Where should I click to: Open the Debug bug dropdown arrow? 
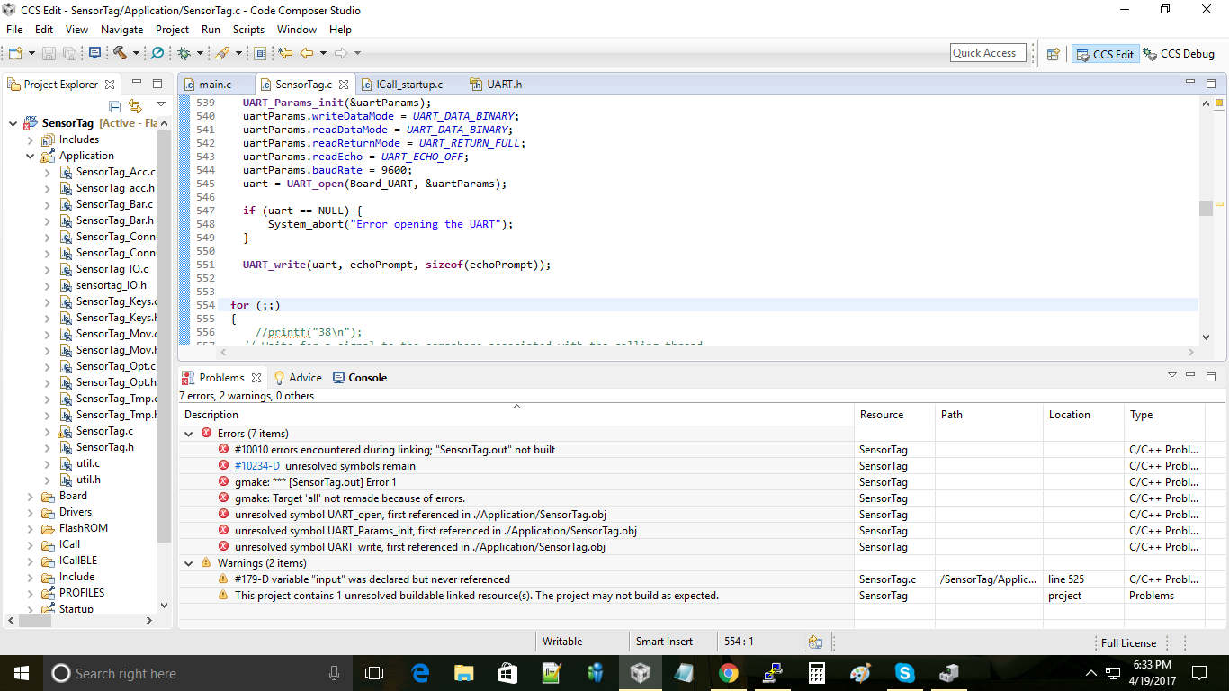(x=200, y=53)
